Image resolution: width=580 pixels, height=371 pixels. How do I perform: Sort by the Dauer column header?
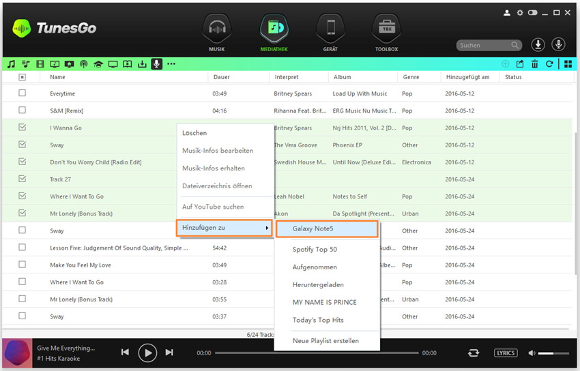coord(222,77)
